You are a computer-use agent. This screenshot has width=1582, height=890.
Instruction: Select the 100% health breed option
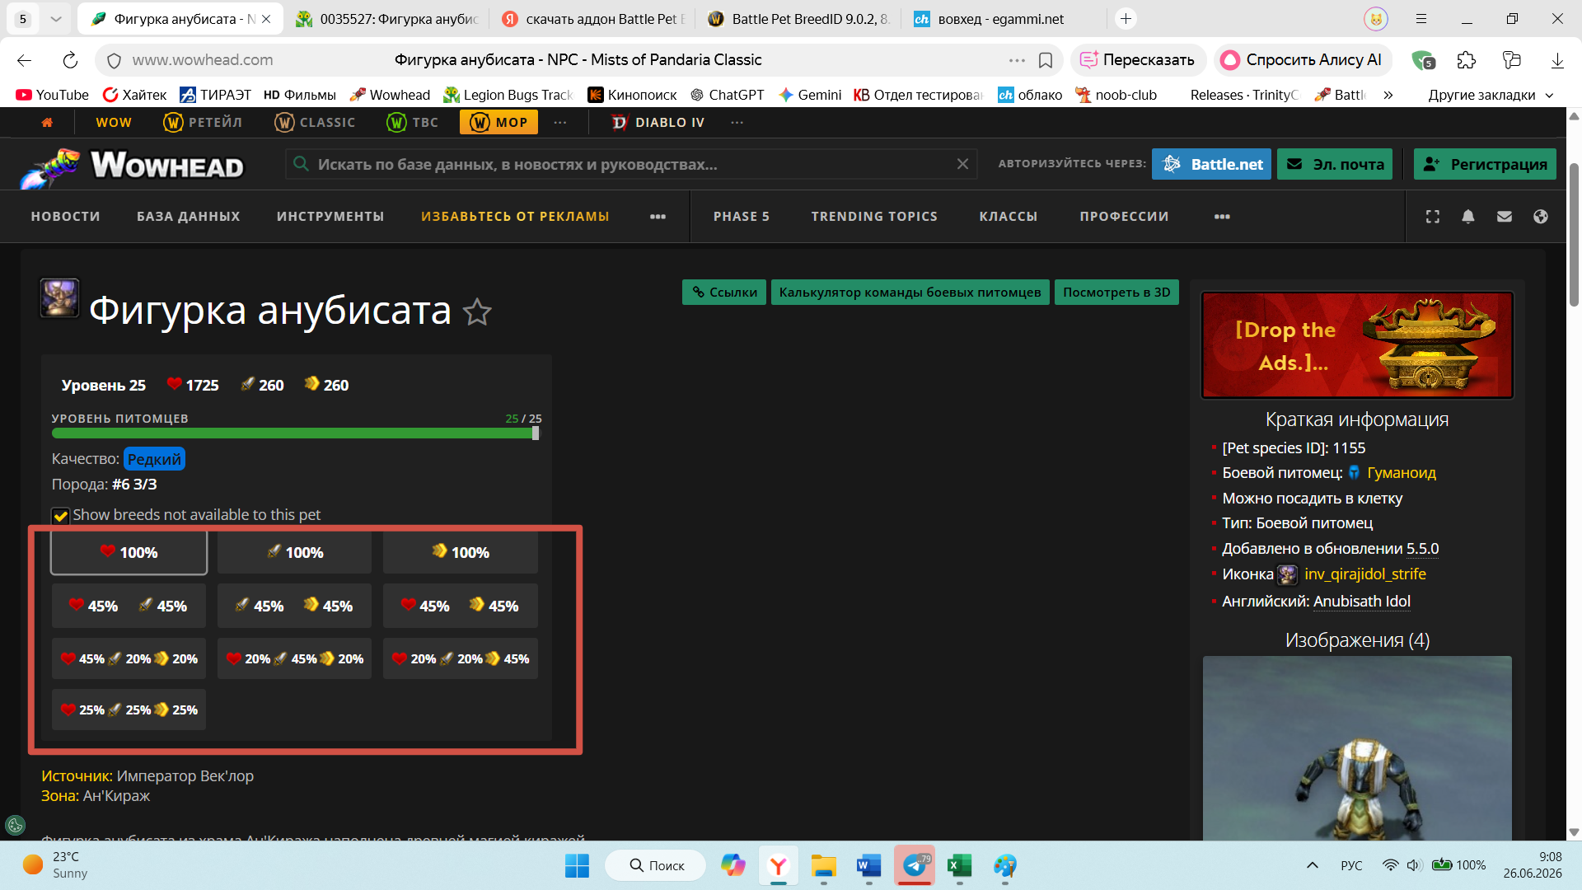(x=129, y=552)
